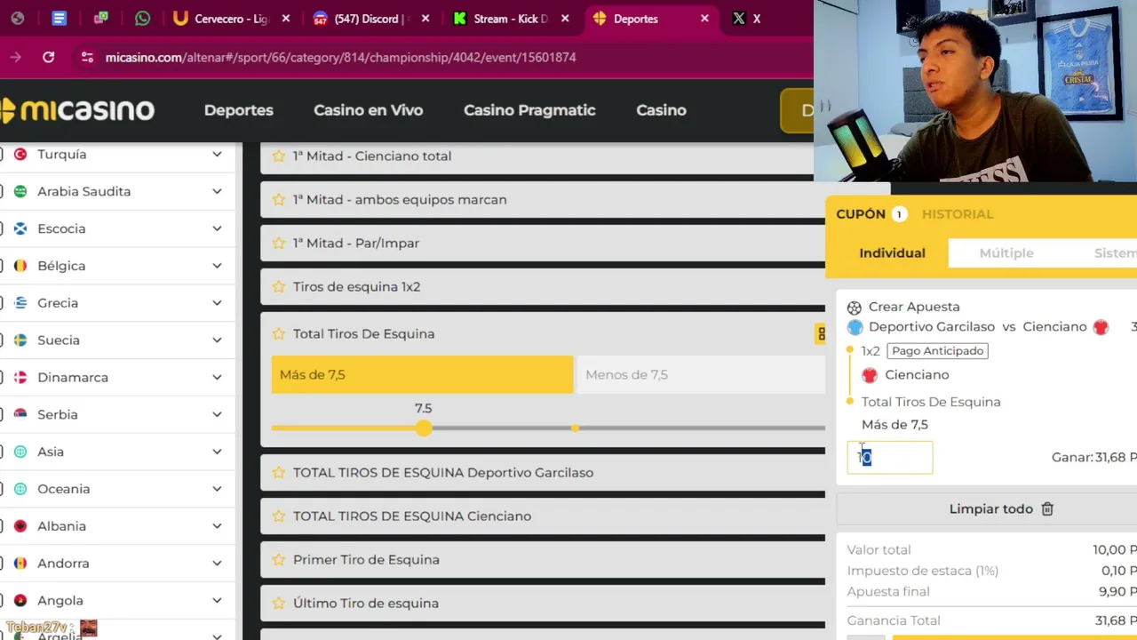Open the Casino menu item

click(x=661, y=110)
